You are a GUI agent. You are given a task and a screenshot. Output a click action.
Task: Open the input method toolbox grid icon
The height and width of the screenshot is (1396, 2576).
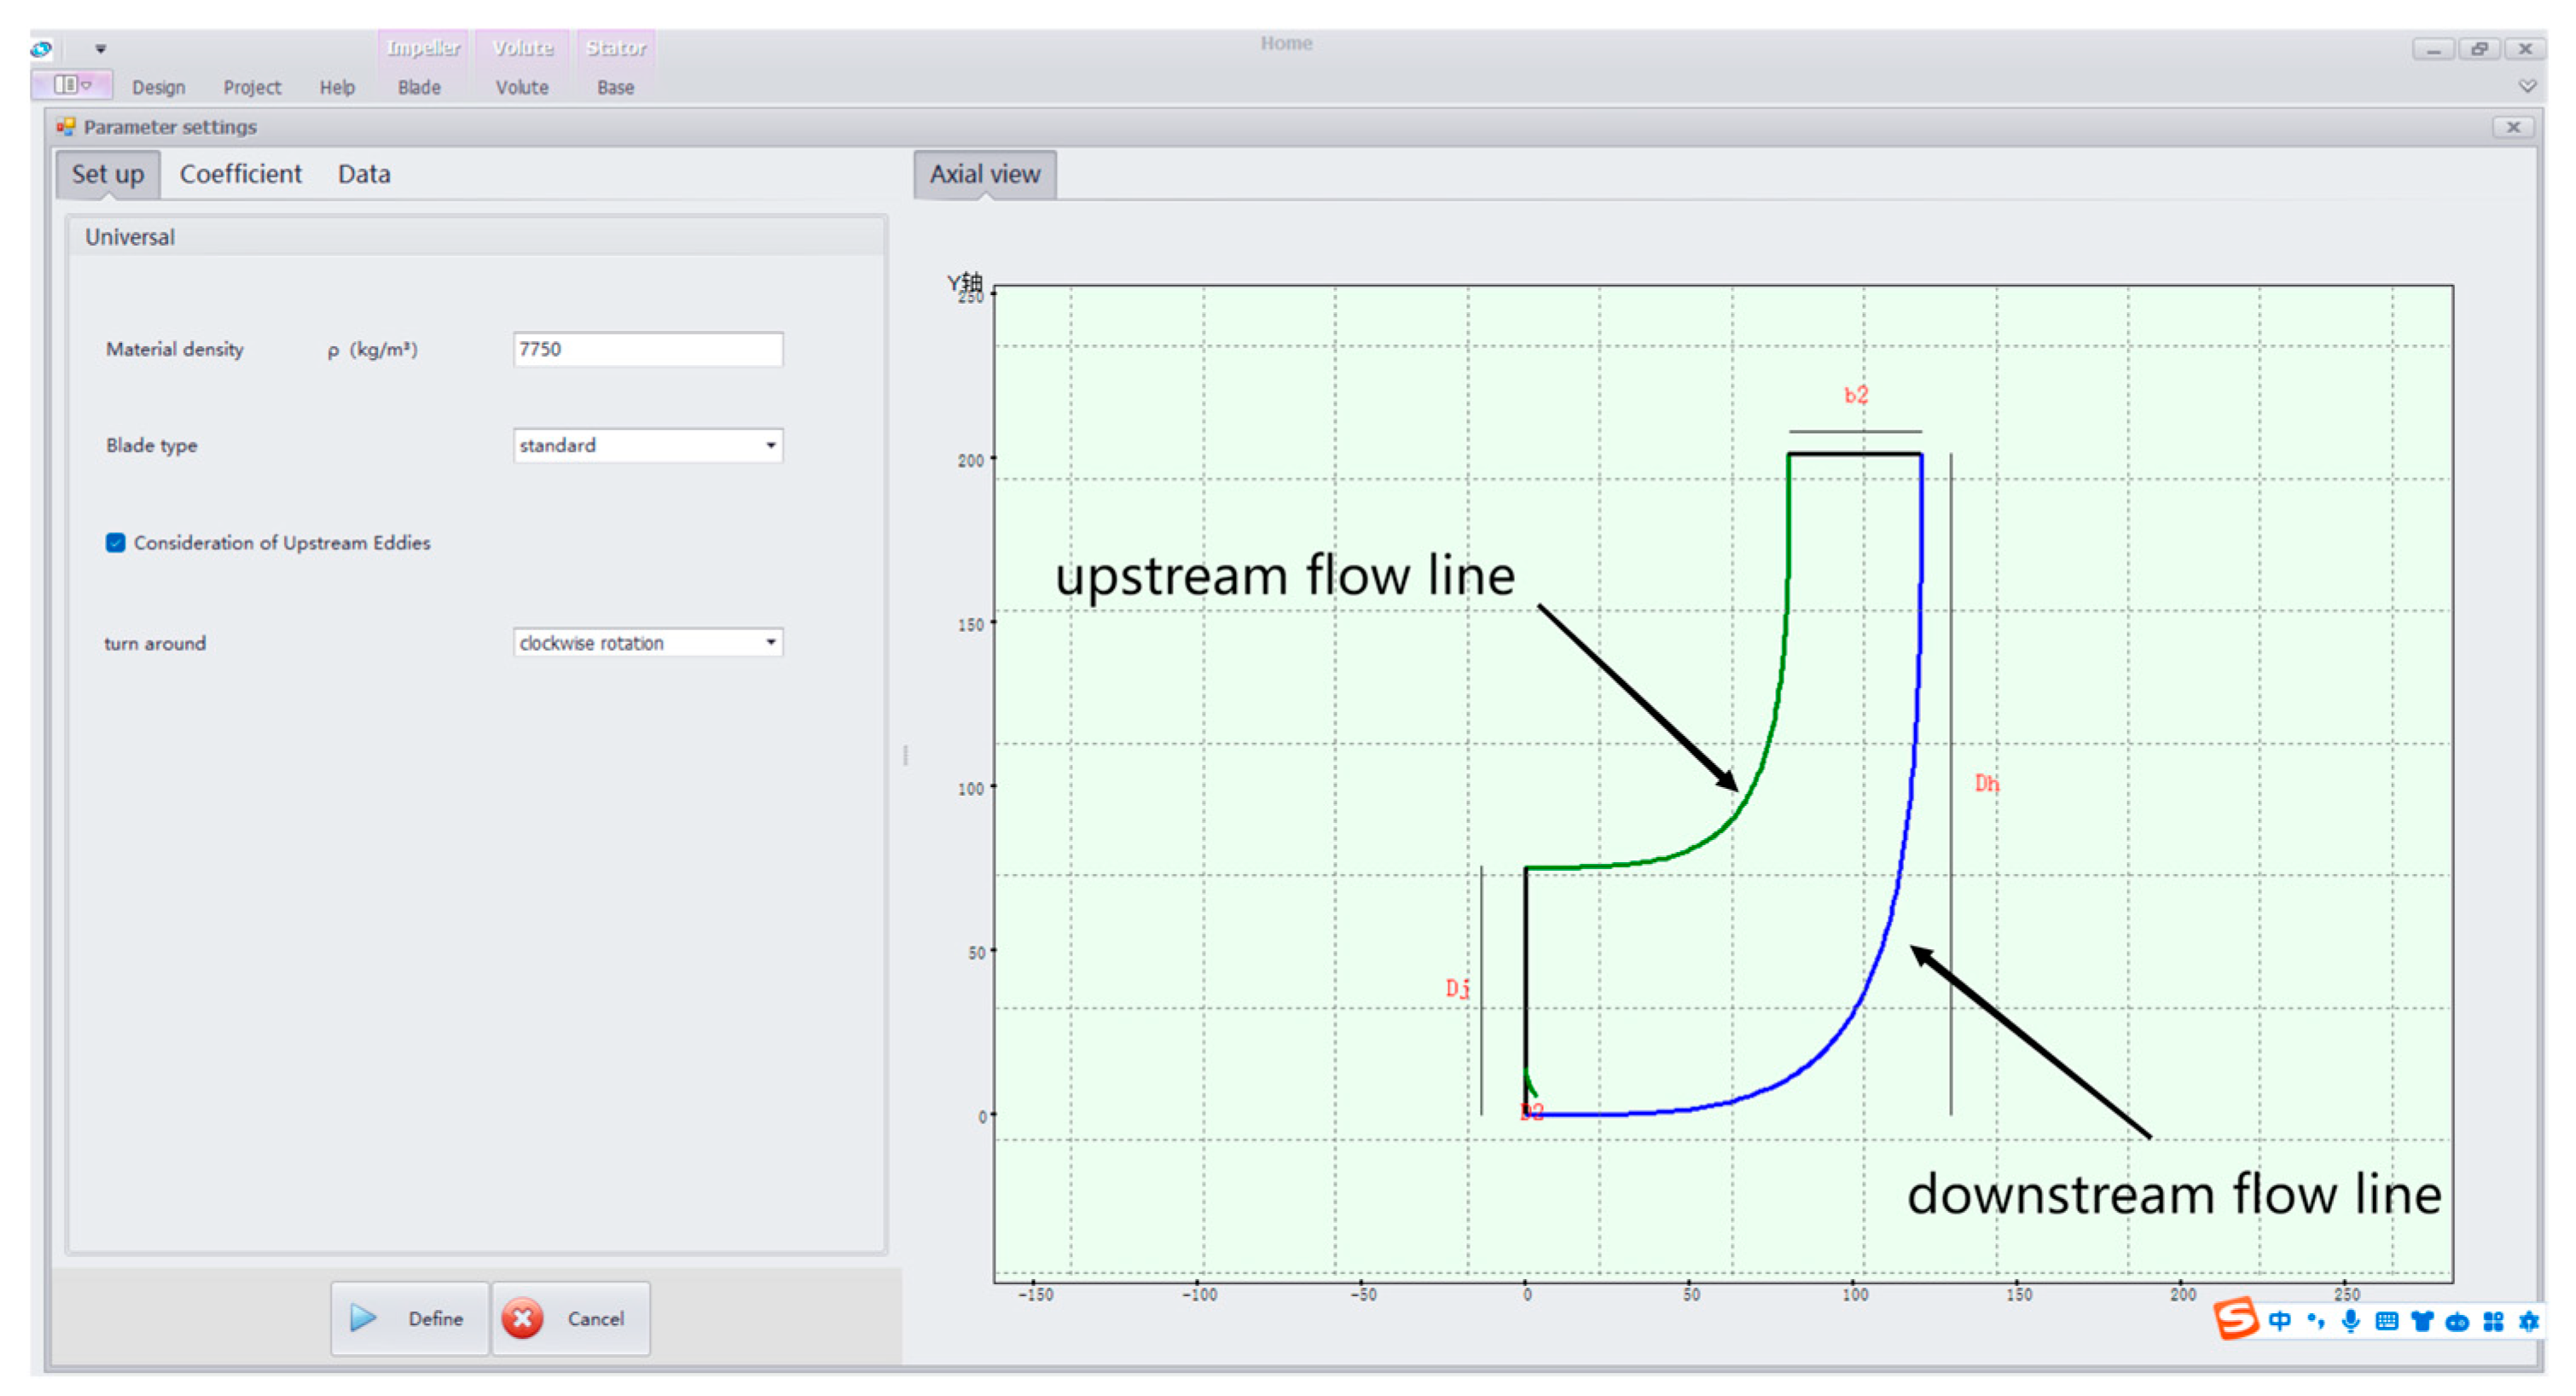coord(2493,1321)
